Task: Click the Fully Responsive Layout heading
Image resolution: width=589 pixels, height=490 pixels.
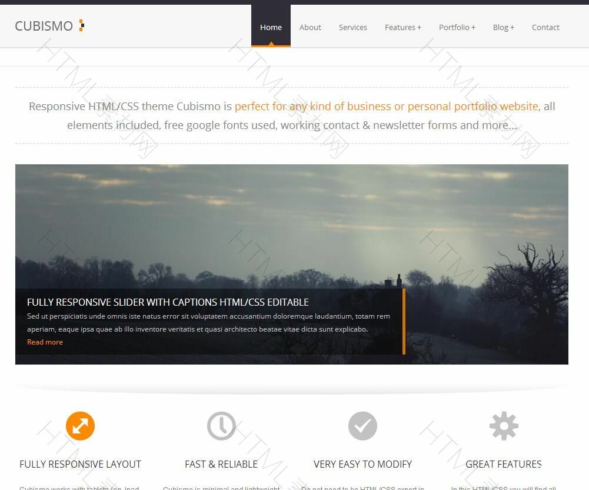Action: click(x=80, y=464)
